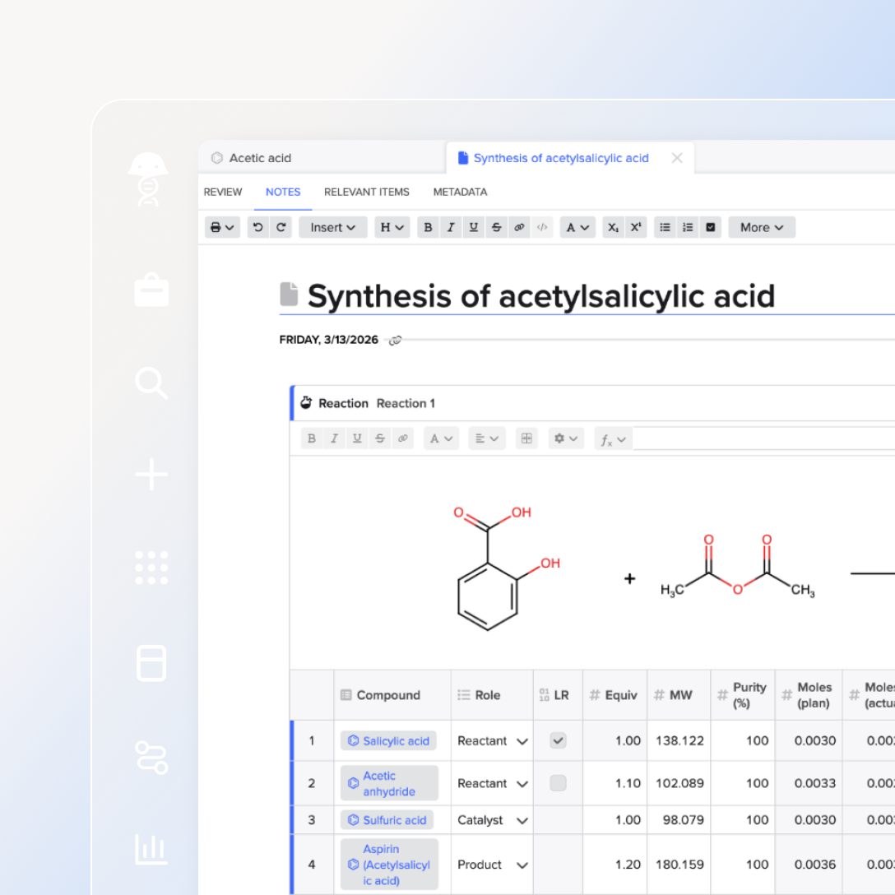Apply superscript formatting
The image size is (895, 895).
[636, 227]
